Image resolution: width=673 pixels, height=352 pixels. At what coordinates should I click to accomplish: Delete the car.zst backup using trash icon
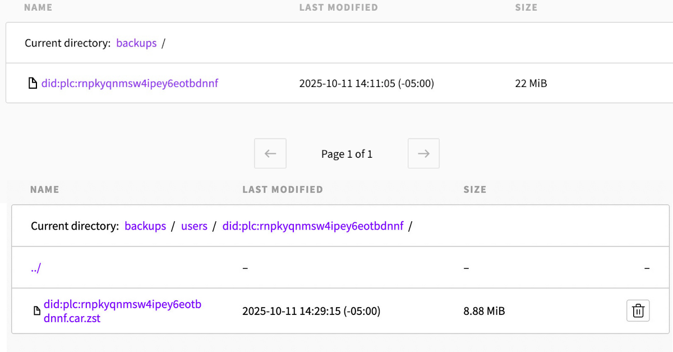[638, 310]
